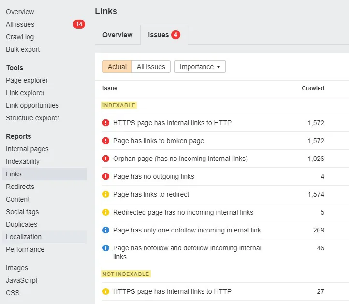Viewport: 349px width, 304px height.
Task: Click the red 4 badge on the Issues tab
Action: click(x=175, y=35)
